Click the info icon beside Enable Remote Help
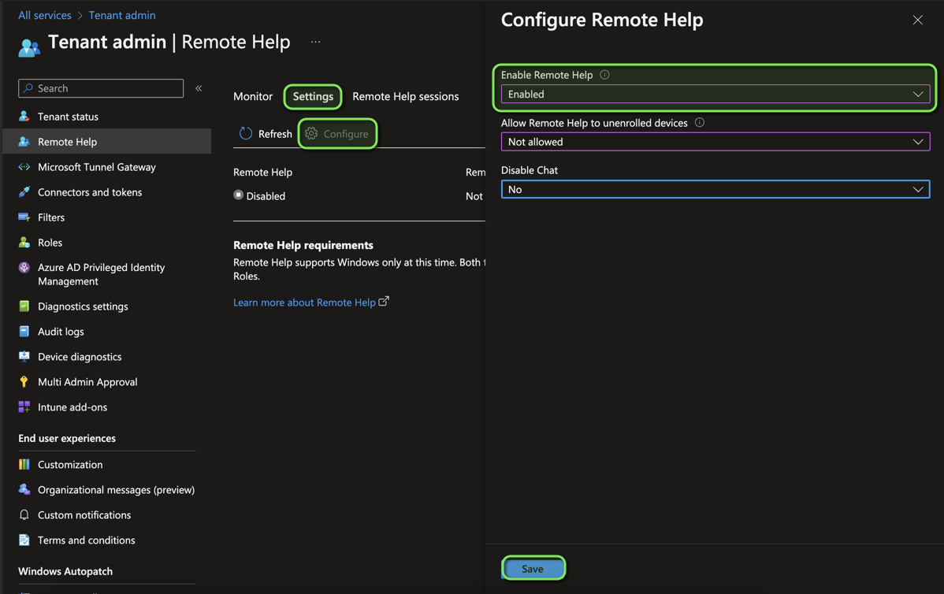 point(604,74)
